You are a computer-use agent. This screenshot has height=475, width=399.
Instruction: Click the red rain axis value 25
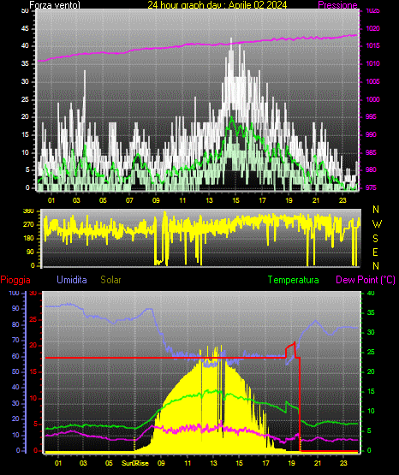tap(33, 319)
